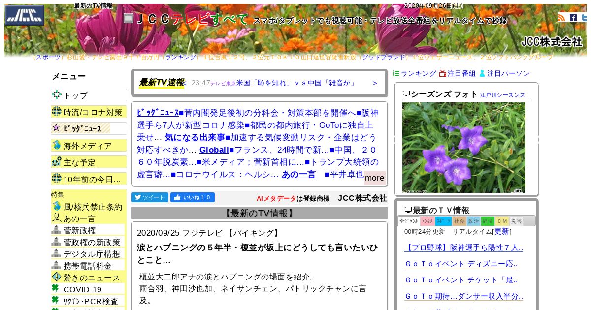591x310 pixels.
Task: Open ランキング link with list icon
Action: (415, 73)
